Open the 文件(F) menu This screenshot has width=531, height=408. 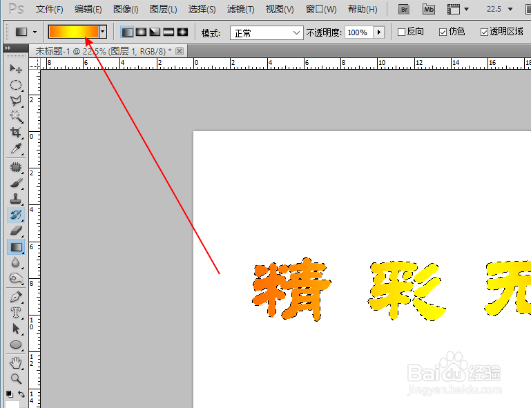tap(50, 9)
